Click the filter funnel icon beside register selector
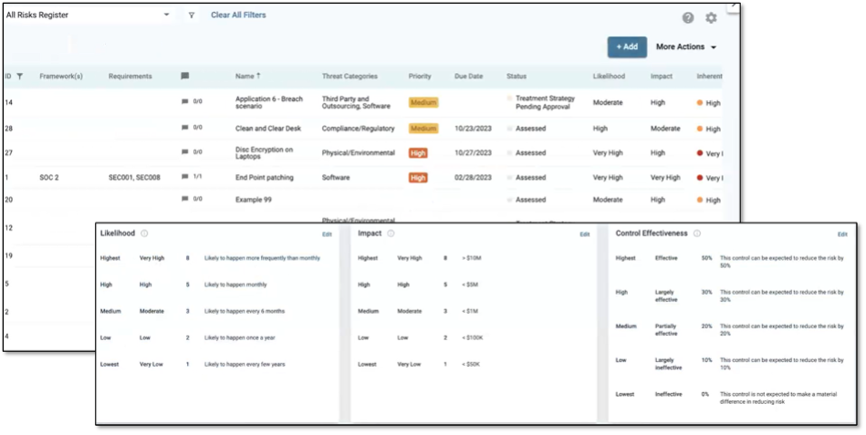Image resolution: width=866 pixels, height=435 pixels. 192,16
